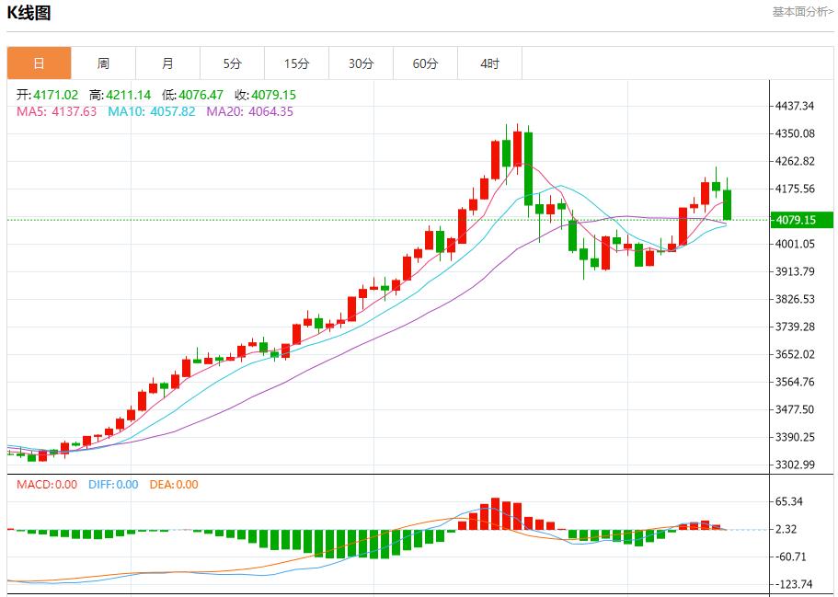Screen dimensions: 838x597
Task: Open the 4时 four-hour tab
Action: pos(489,63)
